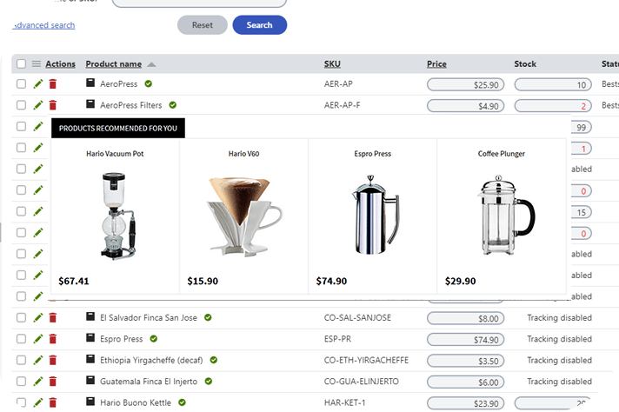The image size is (619, 412).
Task: Delete AeroPress using its trash icon
Action: tap(53, 84)
